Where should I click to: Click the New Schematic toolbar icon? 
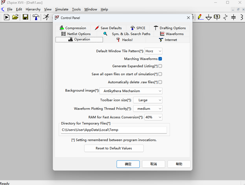coord(7,17)
